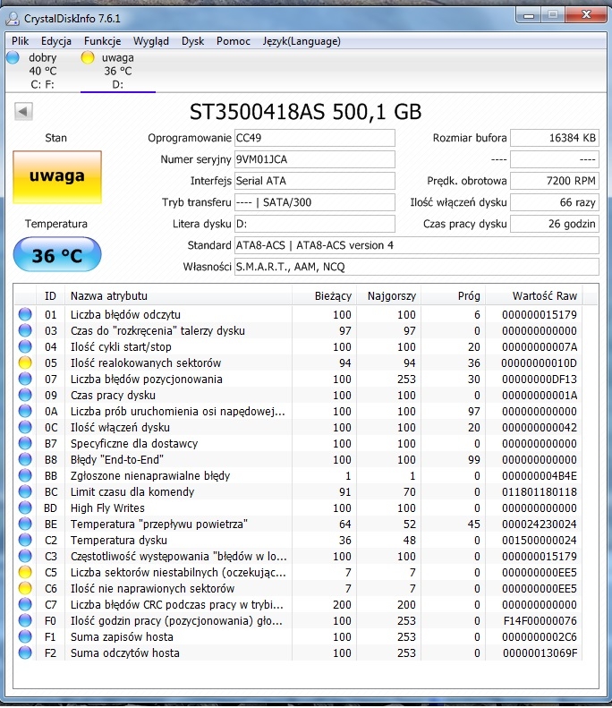612x708 pixels.
Task: Click the Oprogramowanie field CC49
Action: point(315,138)
